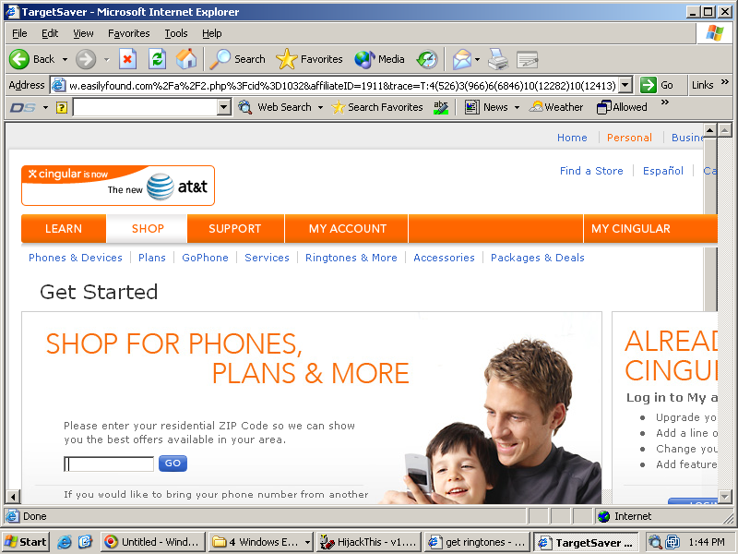Viewport: 738px width, 554px height.
Task: Open the File menu
Action: 19,33
